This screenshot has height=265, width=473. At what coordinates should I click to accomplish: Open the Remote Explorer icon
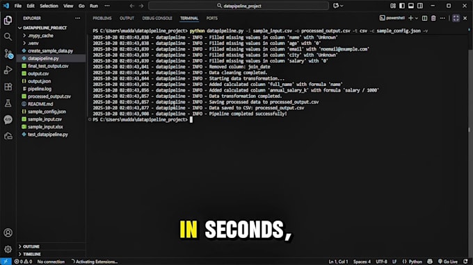[8, 136]
